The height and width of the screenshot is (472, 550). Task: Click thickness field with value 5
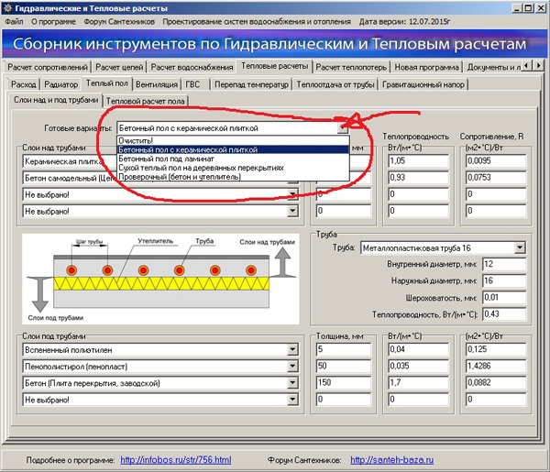pos(344,349)
